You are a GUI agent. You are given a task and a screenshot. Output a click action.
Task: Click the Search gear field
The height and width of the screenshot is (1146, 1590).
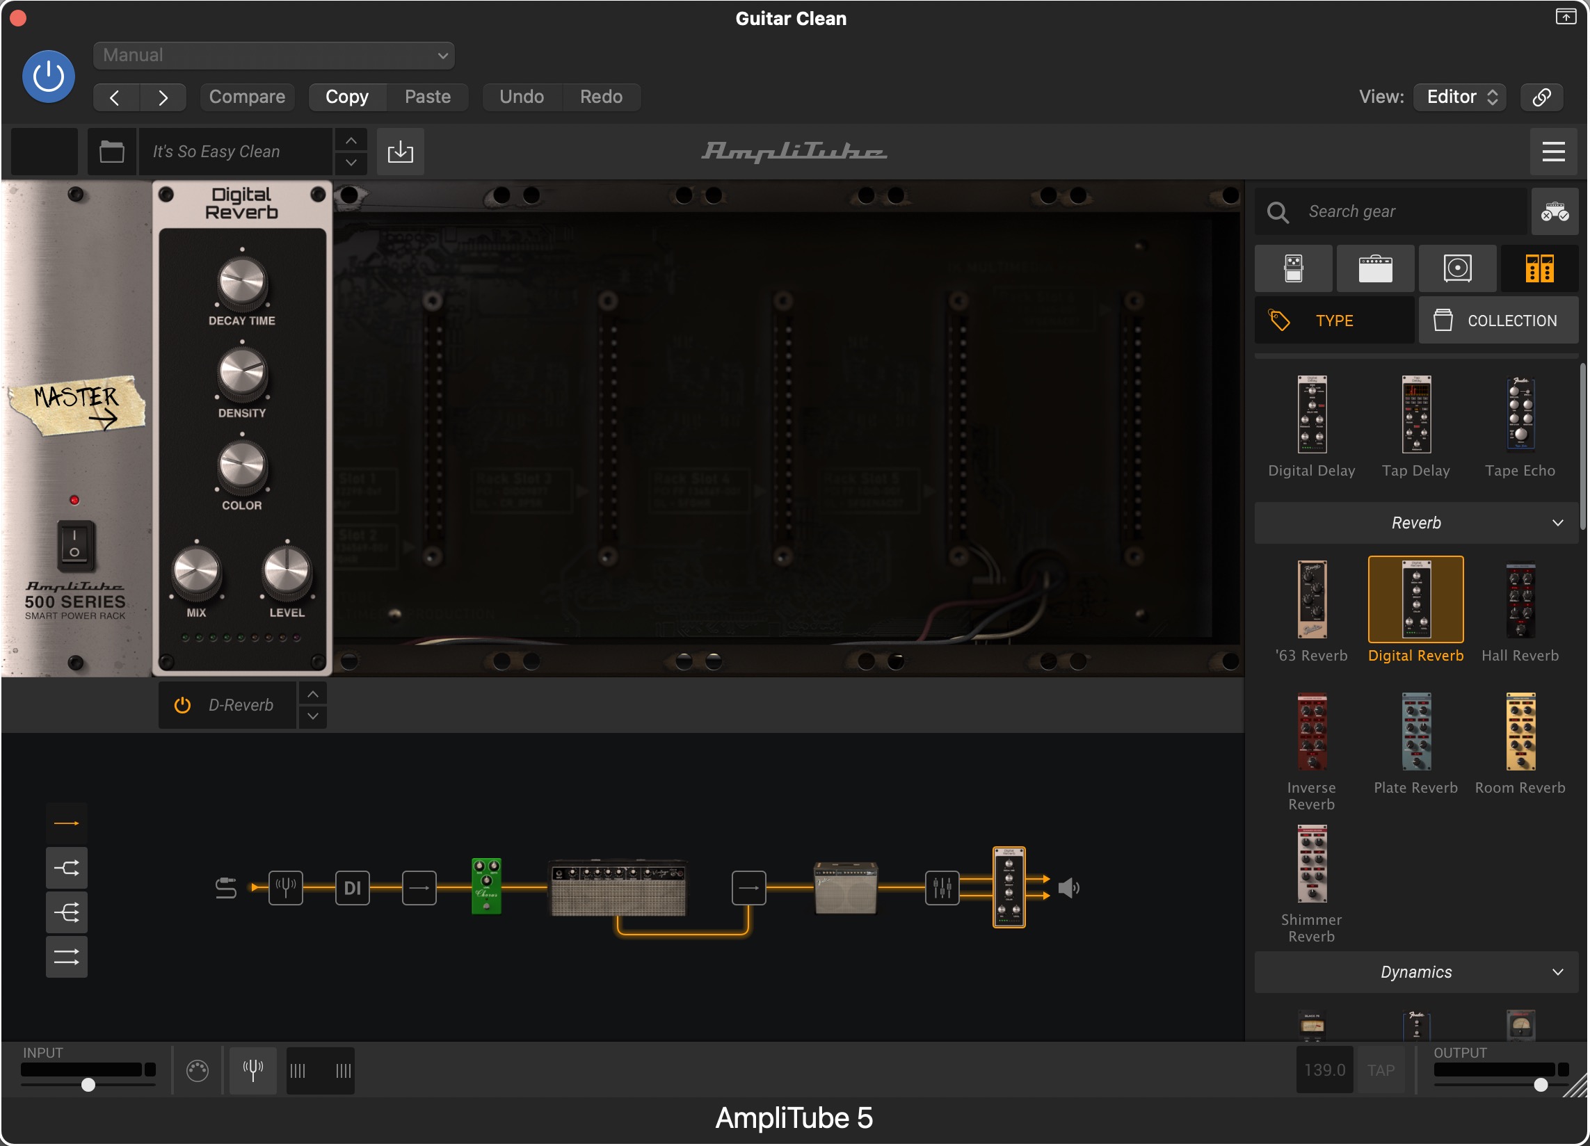pyautogui.click(x=1390, y=211)
